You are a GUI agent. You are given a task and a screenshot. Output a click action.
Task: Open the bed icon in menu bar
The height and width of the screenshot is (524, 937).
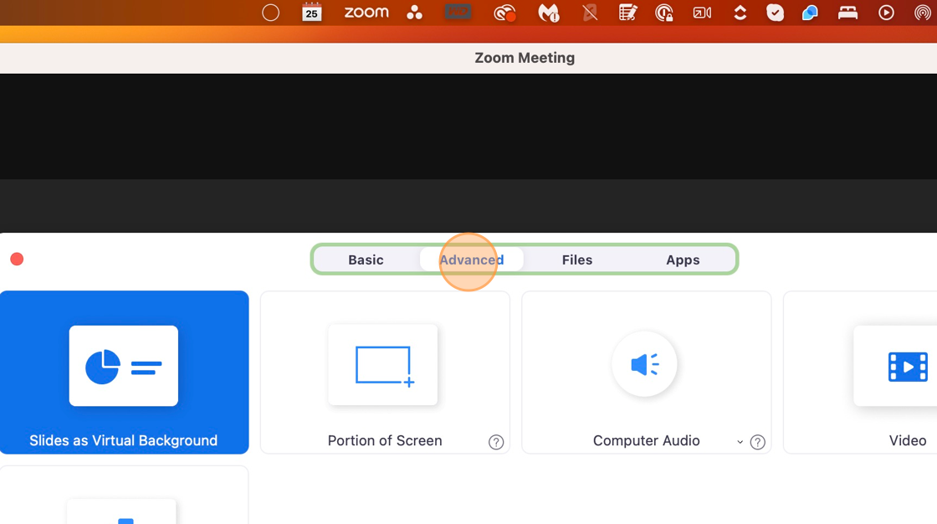[848, 13]
